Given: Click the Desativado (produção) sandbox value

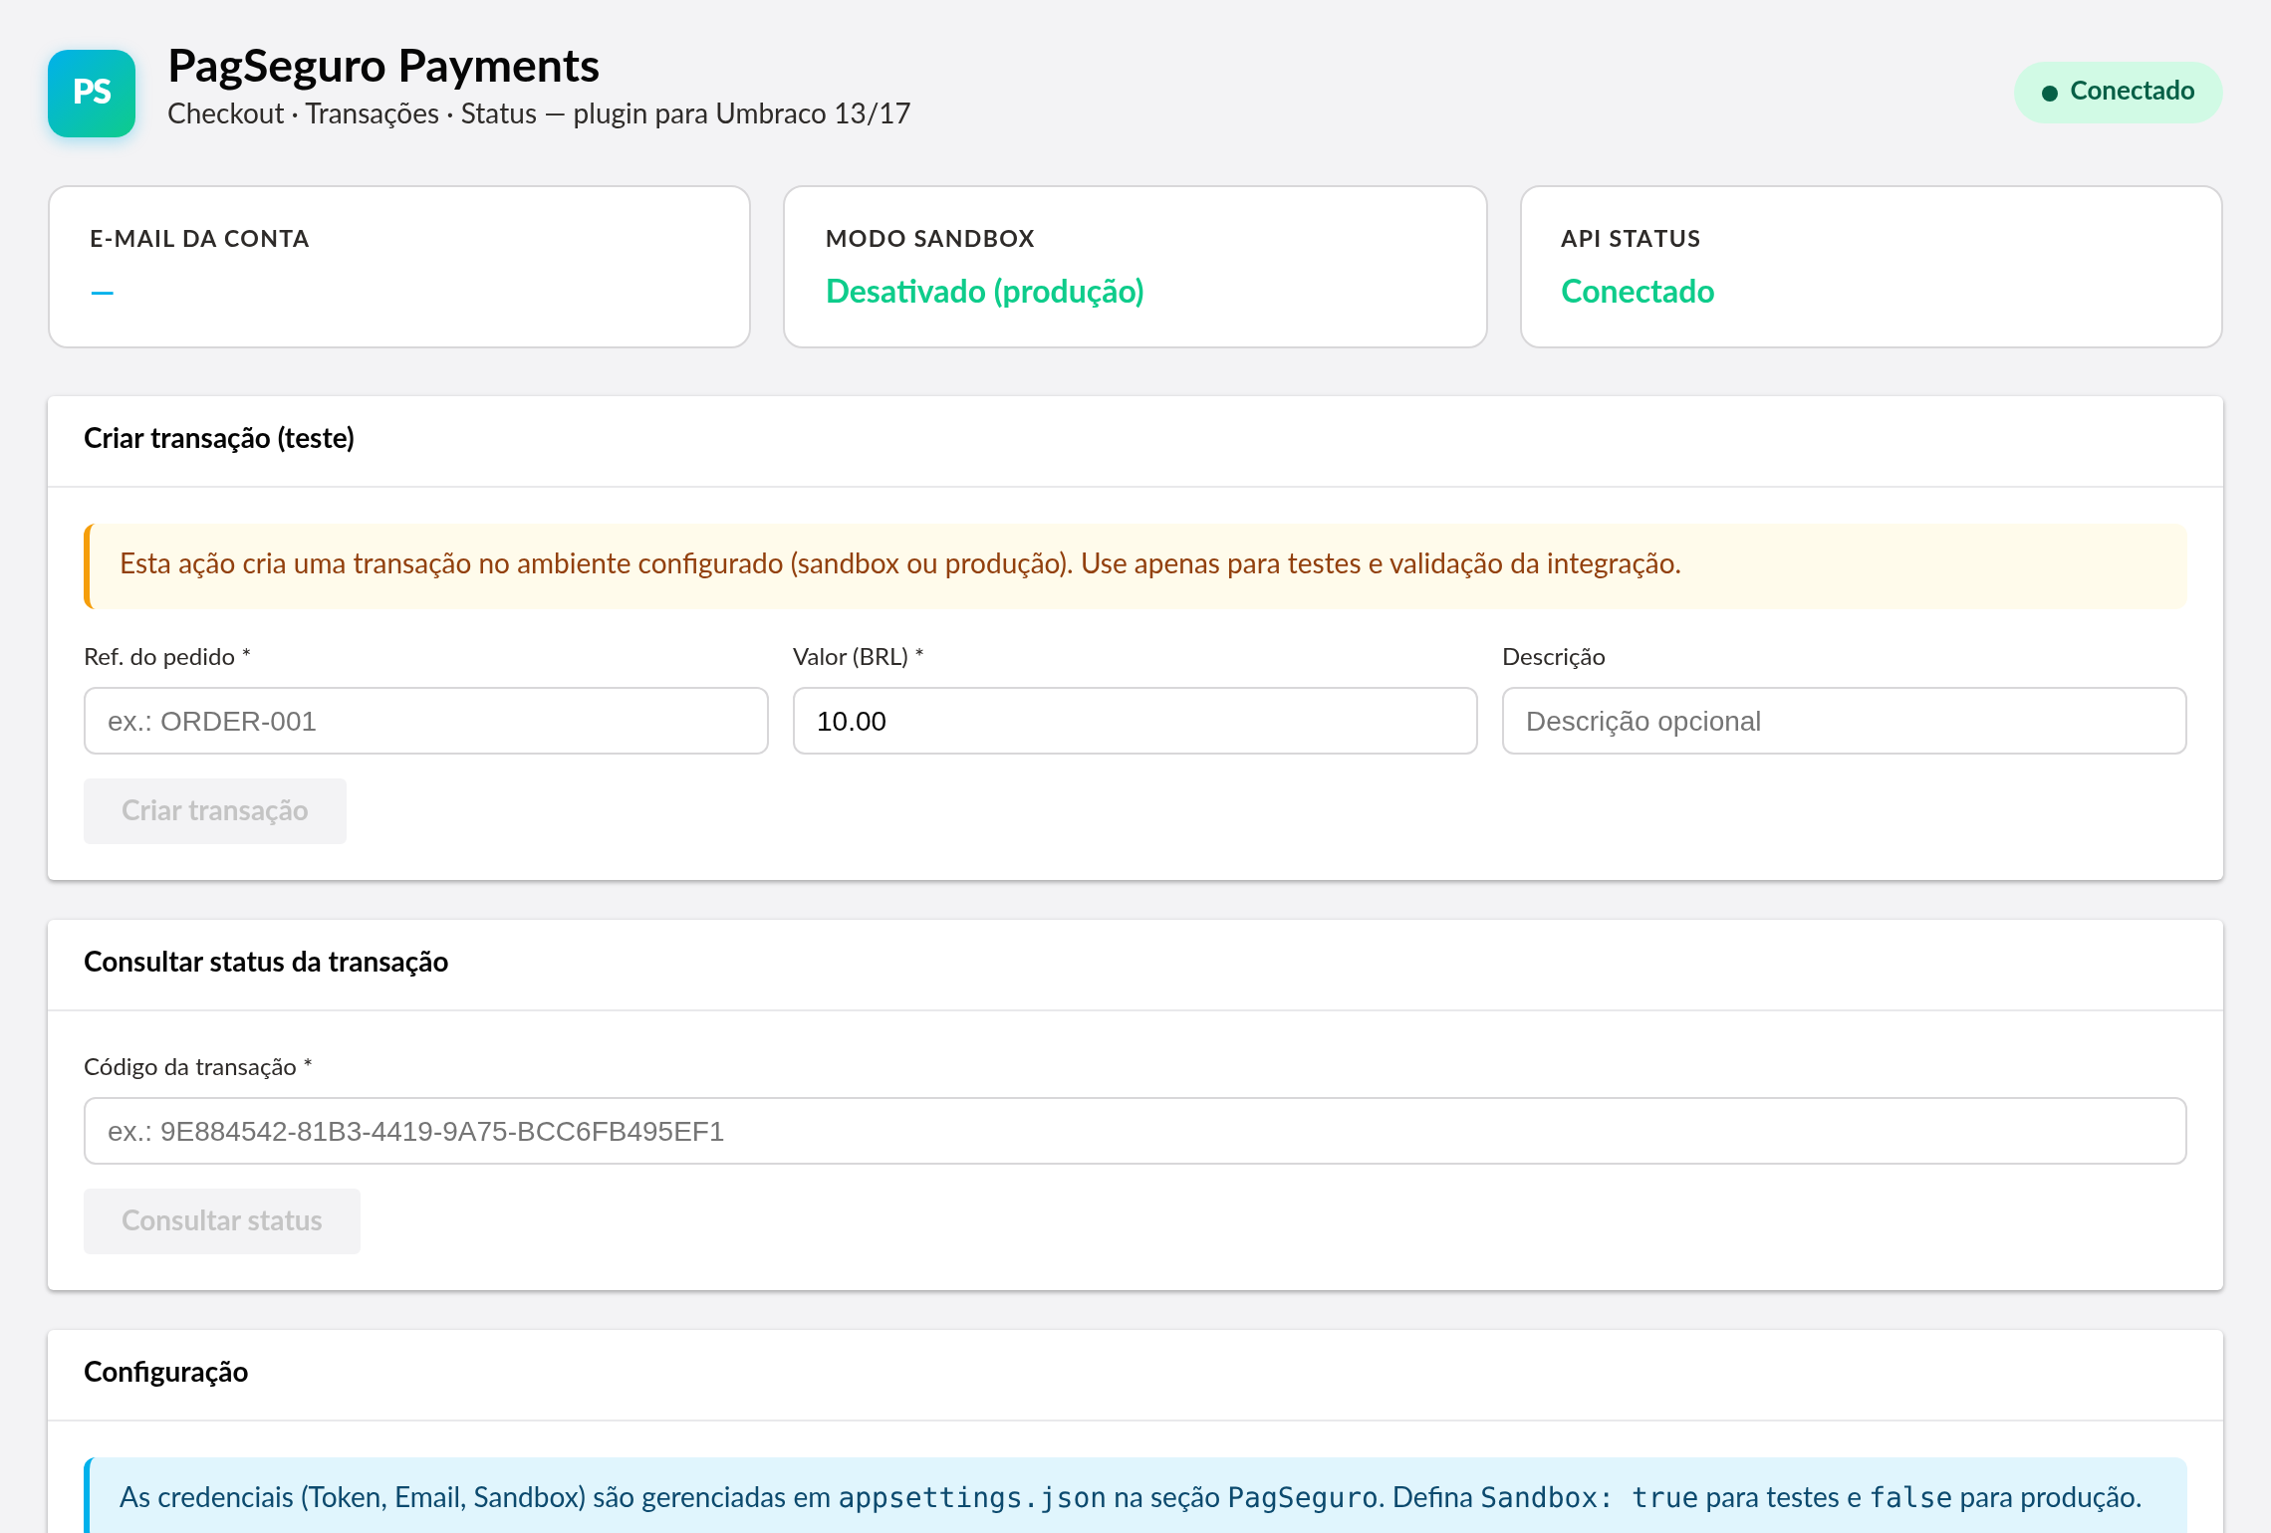Looking at the screenshot, I should click(985, 292).
